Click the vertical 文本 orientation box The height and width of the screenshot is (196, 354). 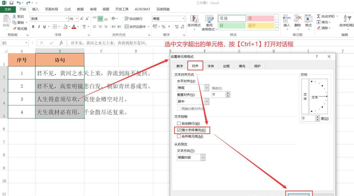(305, 96)
